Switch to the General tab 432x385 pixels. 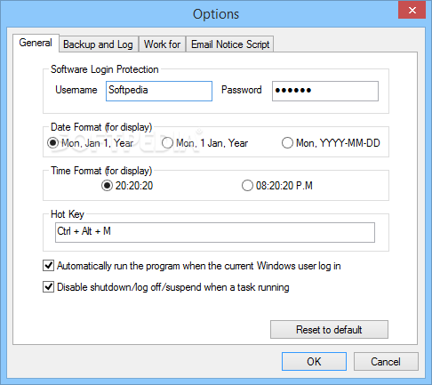[x=36, y=43]
